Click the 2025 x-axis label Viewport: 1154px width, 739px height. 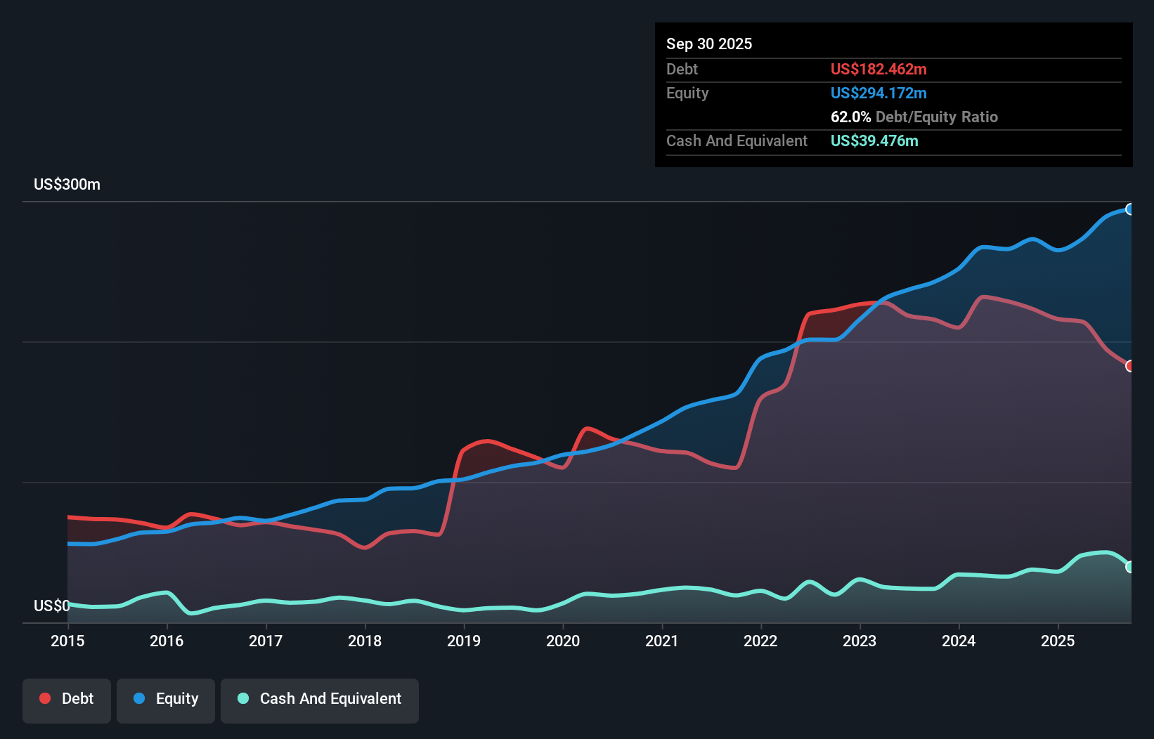(1058, 641)
